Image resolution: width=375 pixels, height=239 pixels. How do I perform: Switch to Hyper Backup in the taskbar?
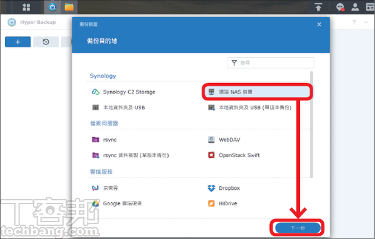coord(52,7)
